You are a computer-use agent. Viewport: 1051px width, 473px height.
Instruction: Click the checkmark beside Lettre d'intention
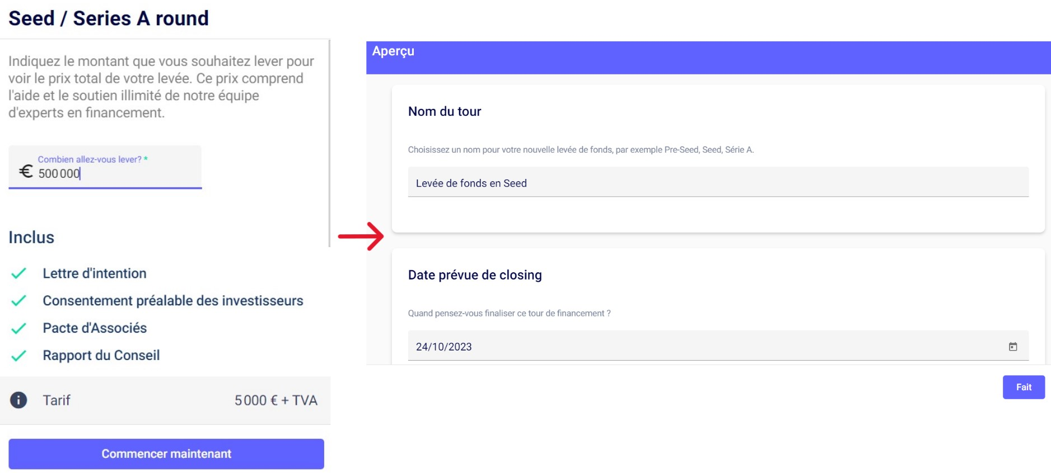pyautogui.click(x=19, y=273)
